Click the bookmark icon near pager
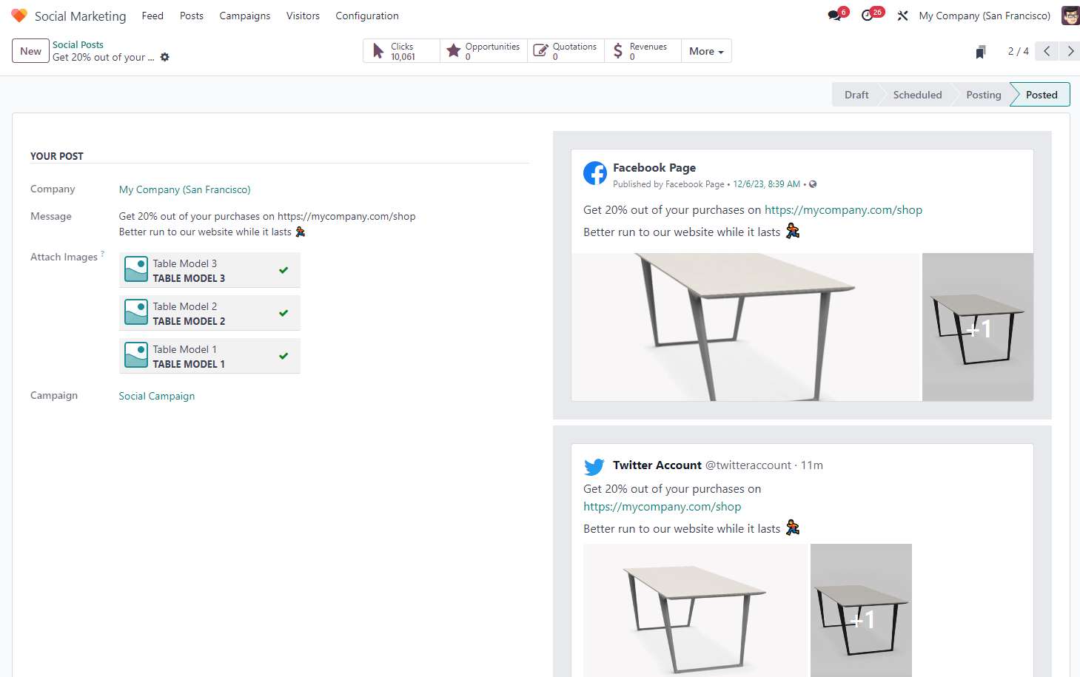 pos(981,52)
